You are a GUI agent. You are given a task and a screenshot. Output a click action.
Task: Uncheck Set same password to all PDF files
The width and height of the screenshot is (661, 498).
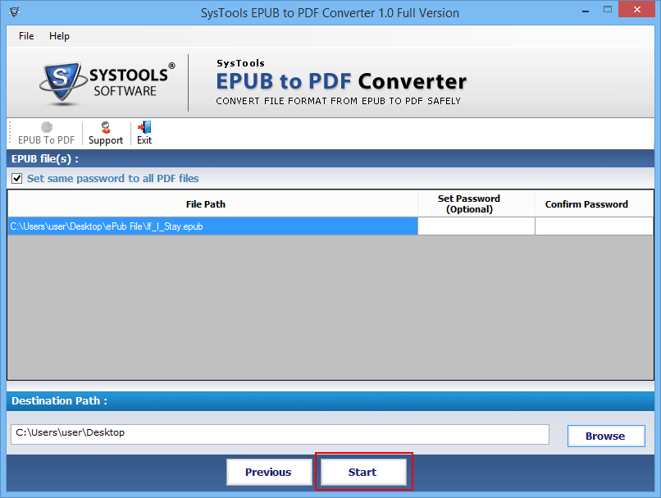[17, 178]
